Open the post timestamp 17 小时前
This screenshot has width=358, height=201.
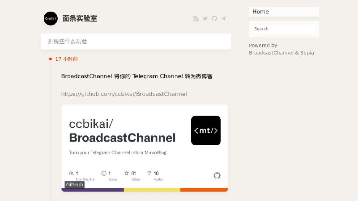(x=66, y=59)
